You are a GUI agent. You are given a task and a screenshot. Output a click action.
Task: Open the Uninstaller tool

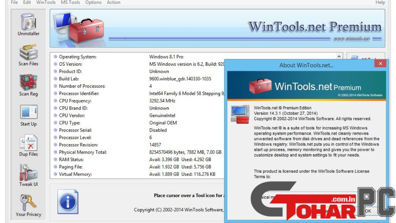[28, 25]
